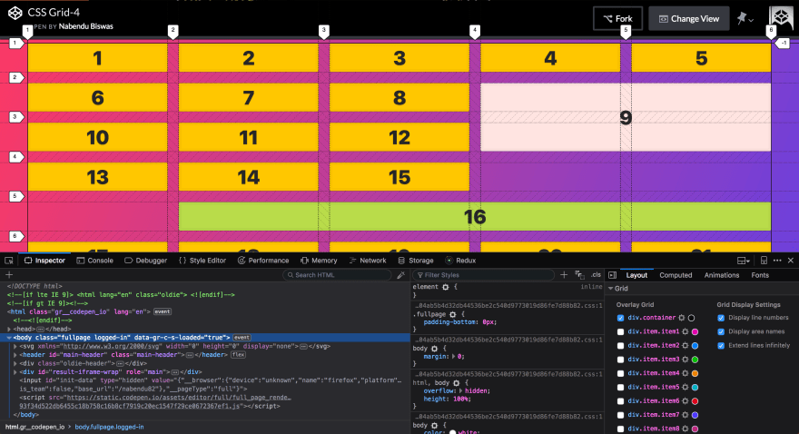Switch to the Debugger tab
Image resolution: width=799 pixels, height=434 pixels.
[146, 261]
